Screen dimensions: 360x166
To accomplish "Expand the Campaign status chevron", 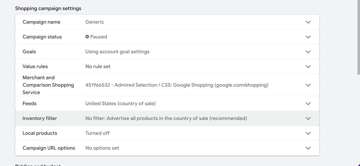I will click(x=308, y=37).
